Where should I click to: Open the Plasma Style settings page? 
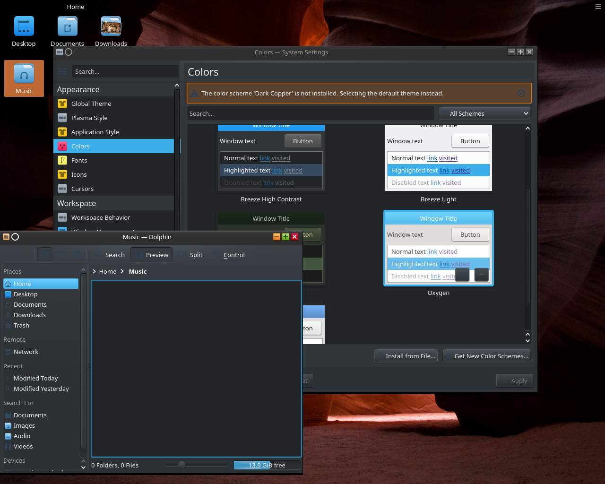[113, 118]
